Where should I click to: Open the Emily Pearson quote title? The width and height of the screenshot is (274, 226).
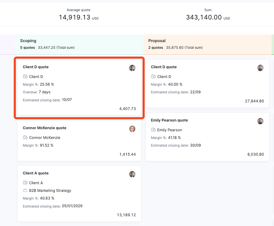(169, 120)
